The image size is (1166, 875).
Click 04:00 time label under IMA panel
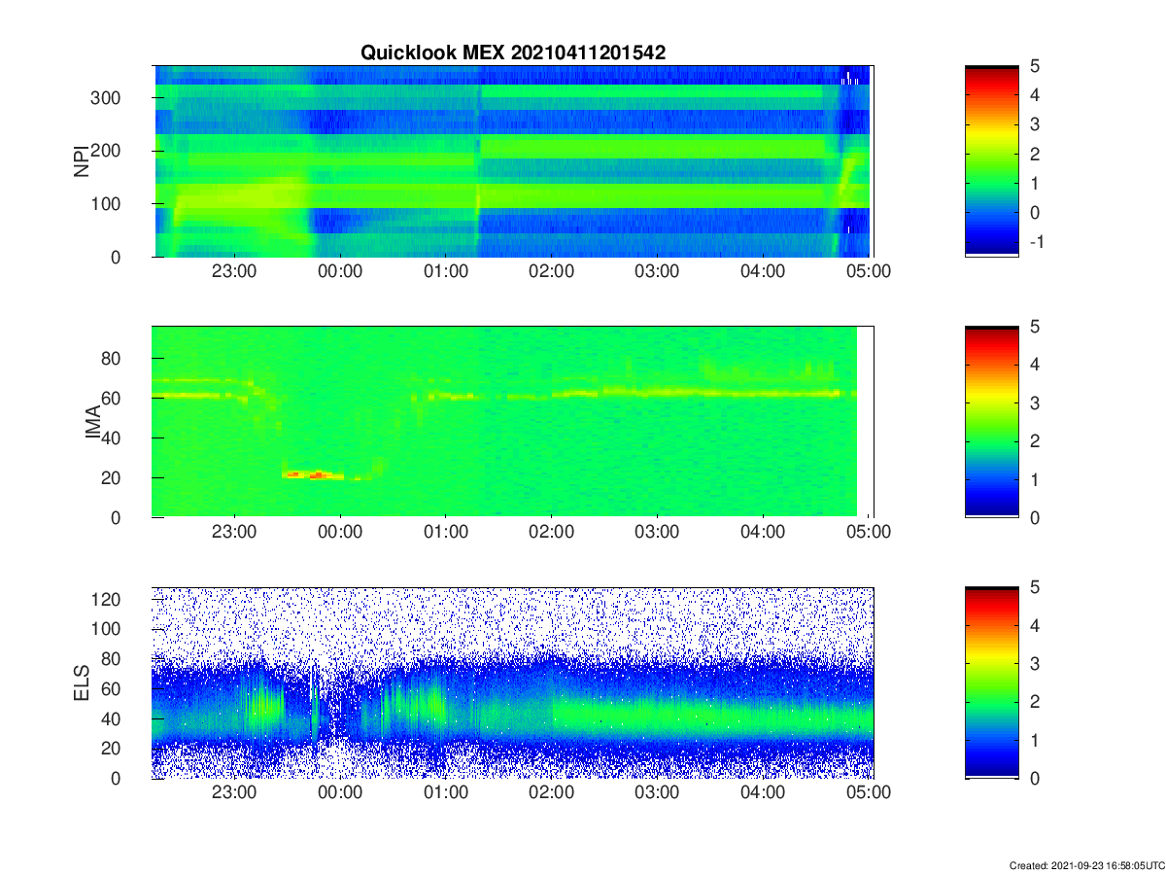[x=763, y=533]
